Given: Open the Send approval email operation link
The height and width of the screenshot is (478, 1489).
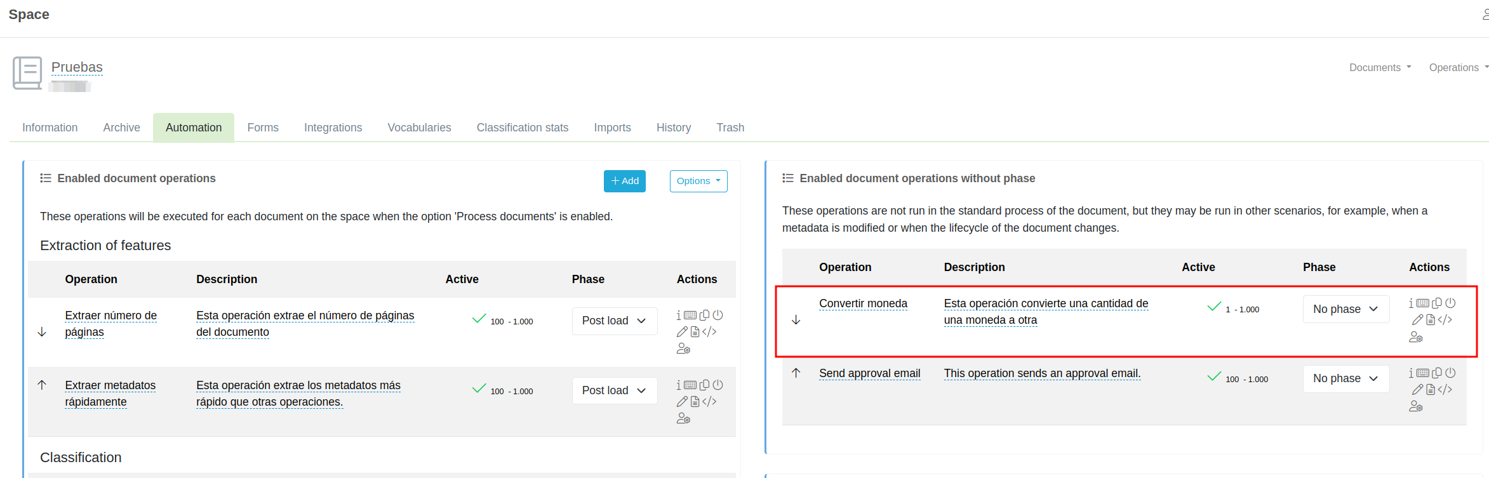Looking at the screenshot, I should tap(869, 373).
